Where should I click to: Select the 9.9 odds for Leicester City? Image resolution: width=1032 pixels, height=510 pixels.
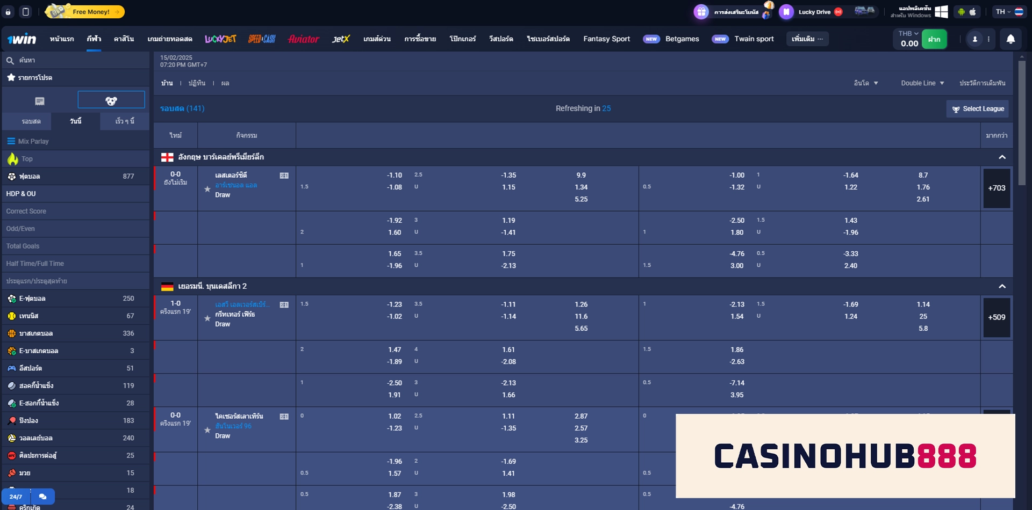coord(581,176)
